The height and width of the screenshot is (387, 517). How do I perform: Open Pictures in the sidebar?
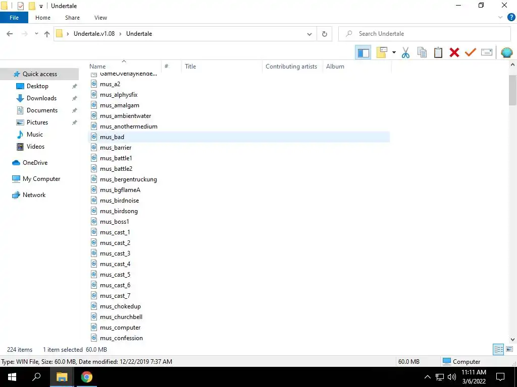click(37, 122)
